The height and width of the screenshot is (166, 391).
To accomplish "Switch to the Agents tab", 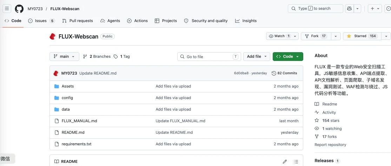I will click(x=110, y=21).
